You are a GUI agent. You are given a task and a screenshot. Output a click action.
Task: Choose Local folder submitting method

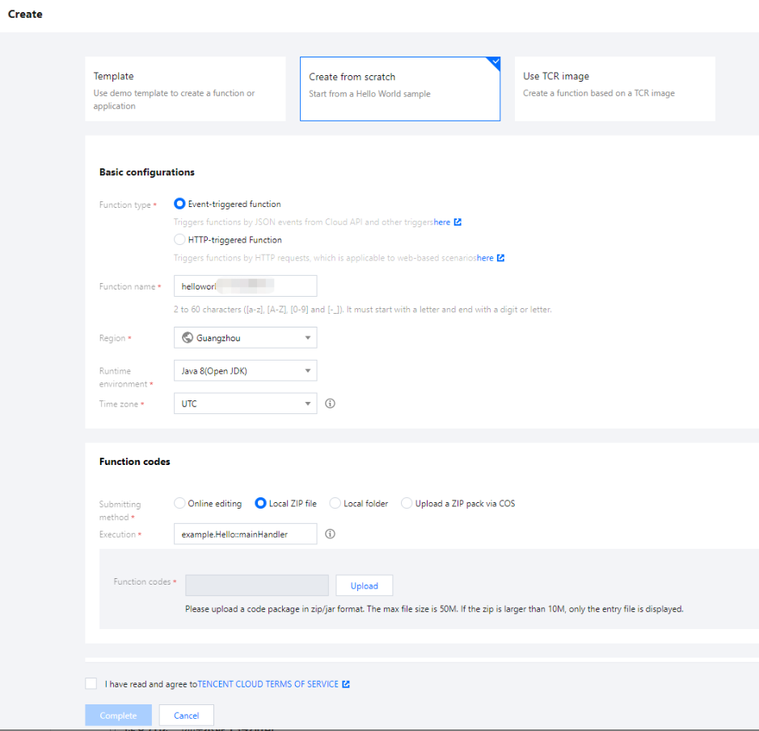[x=335, y=503]
